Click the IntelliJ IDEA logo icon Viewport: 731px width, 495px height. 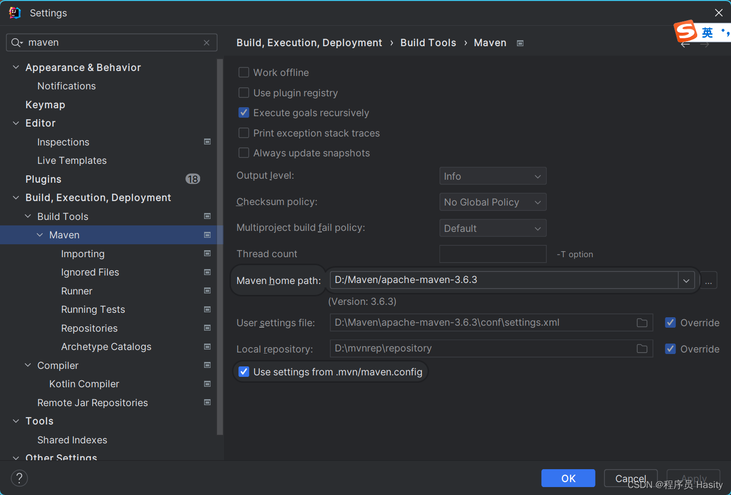pyautogui.click(x=15, y=13)
